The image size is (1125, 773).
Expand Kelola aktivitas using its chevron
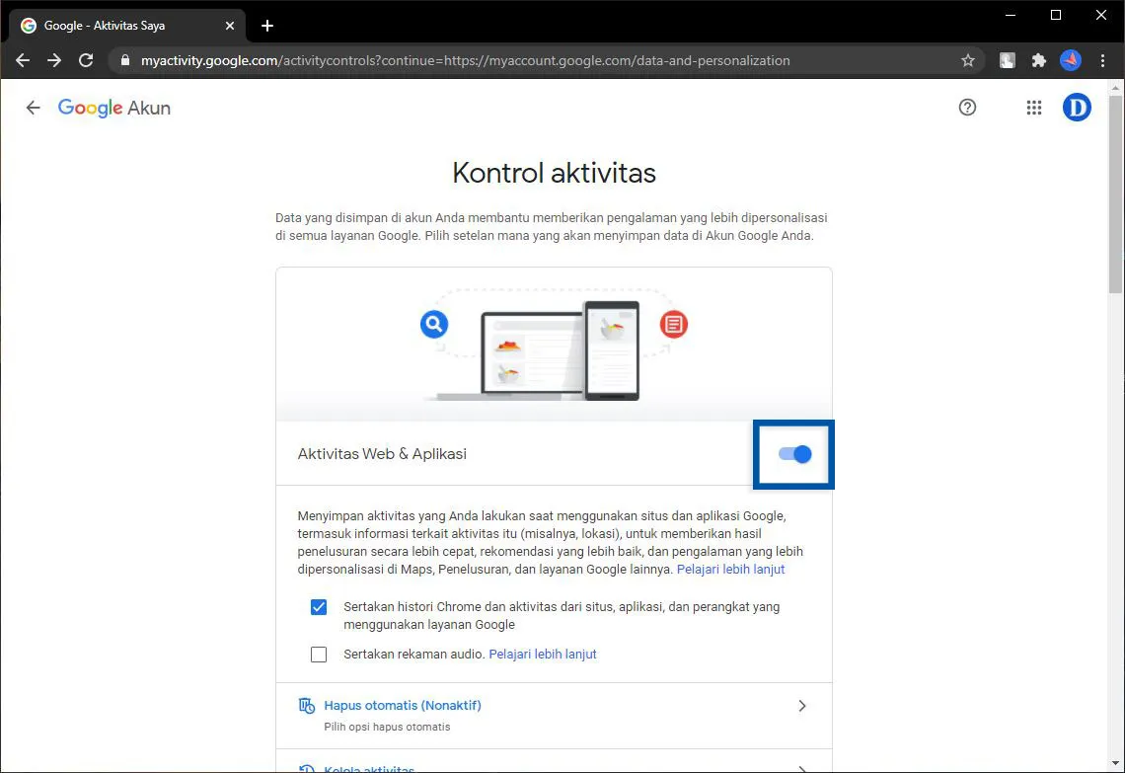click(802, 768)
